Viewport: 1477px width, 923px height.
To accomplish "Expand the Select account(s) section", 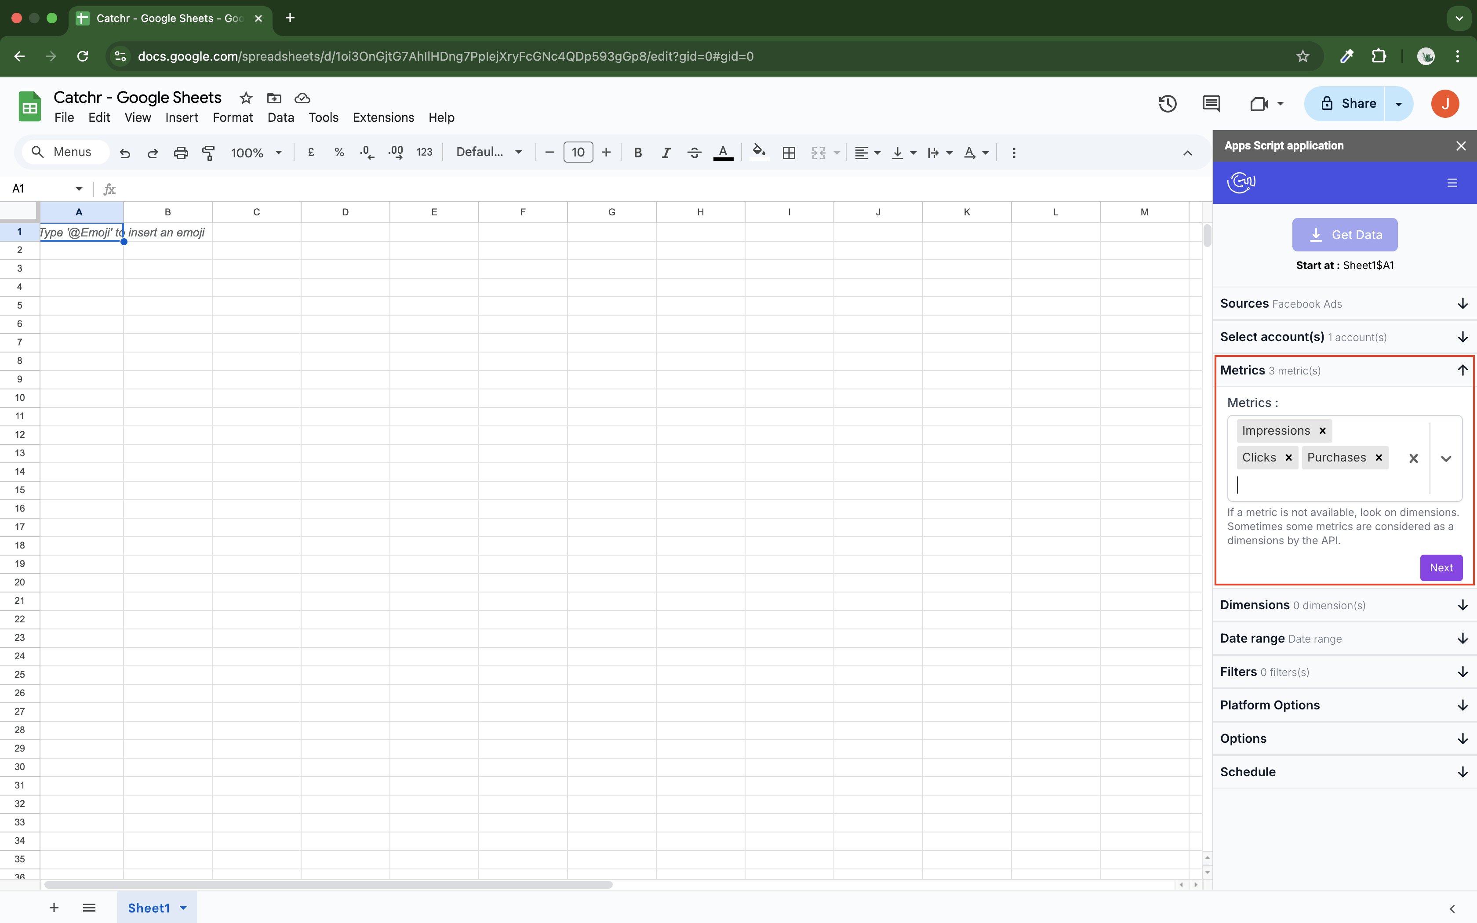I will pyautogui.click(x=1345, y=337).
